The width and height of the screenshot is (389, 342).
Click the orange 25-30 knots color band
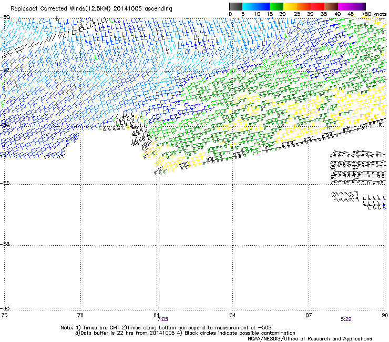coord(304,6)
